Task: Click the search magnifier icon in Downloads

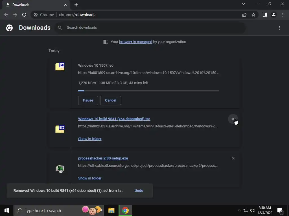Action: pos(60,28)
